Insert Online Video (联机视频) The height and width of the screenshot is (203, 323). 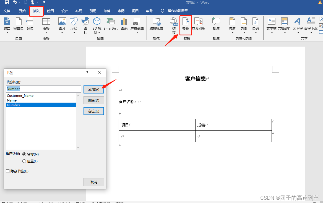pyautogui.click(x=156, y=24)
